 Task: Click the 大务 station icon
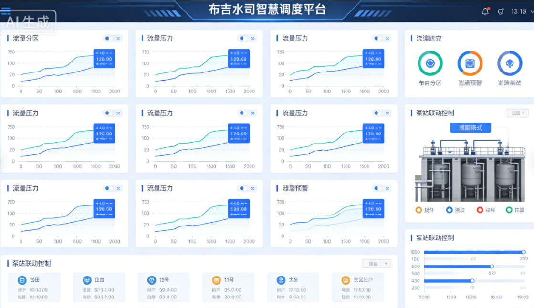point(281,280)
